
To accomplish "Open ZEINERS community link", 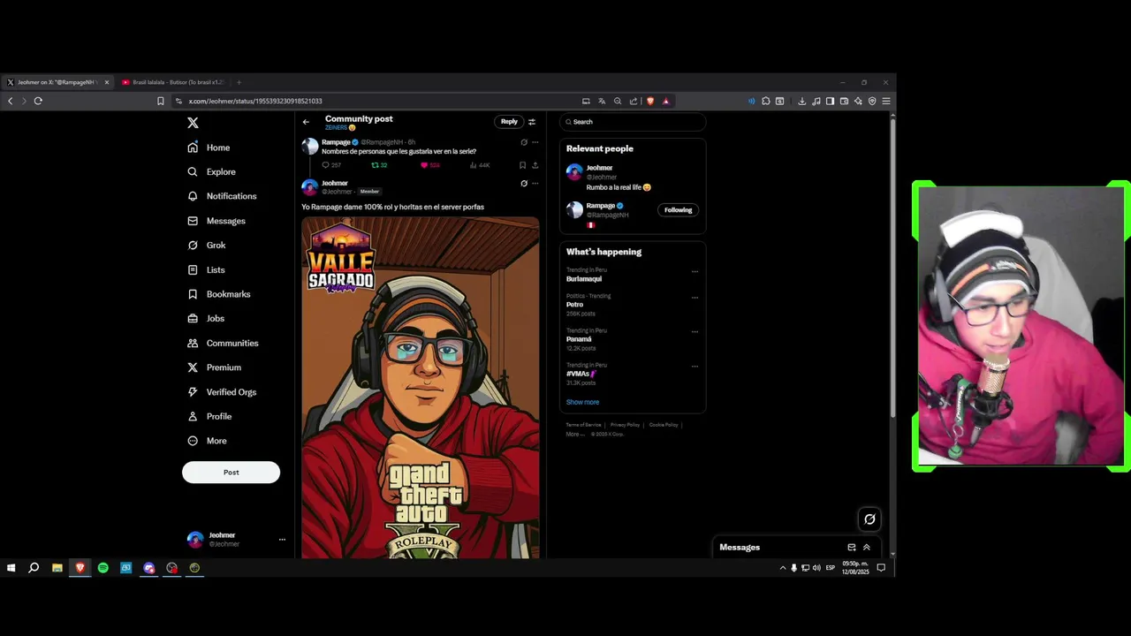I will tap(339, 128).
